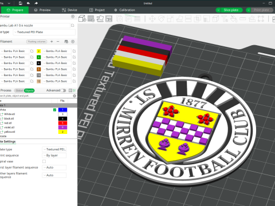
Task: Toggle the Spiral vase checkbox
Action: 44,161
